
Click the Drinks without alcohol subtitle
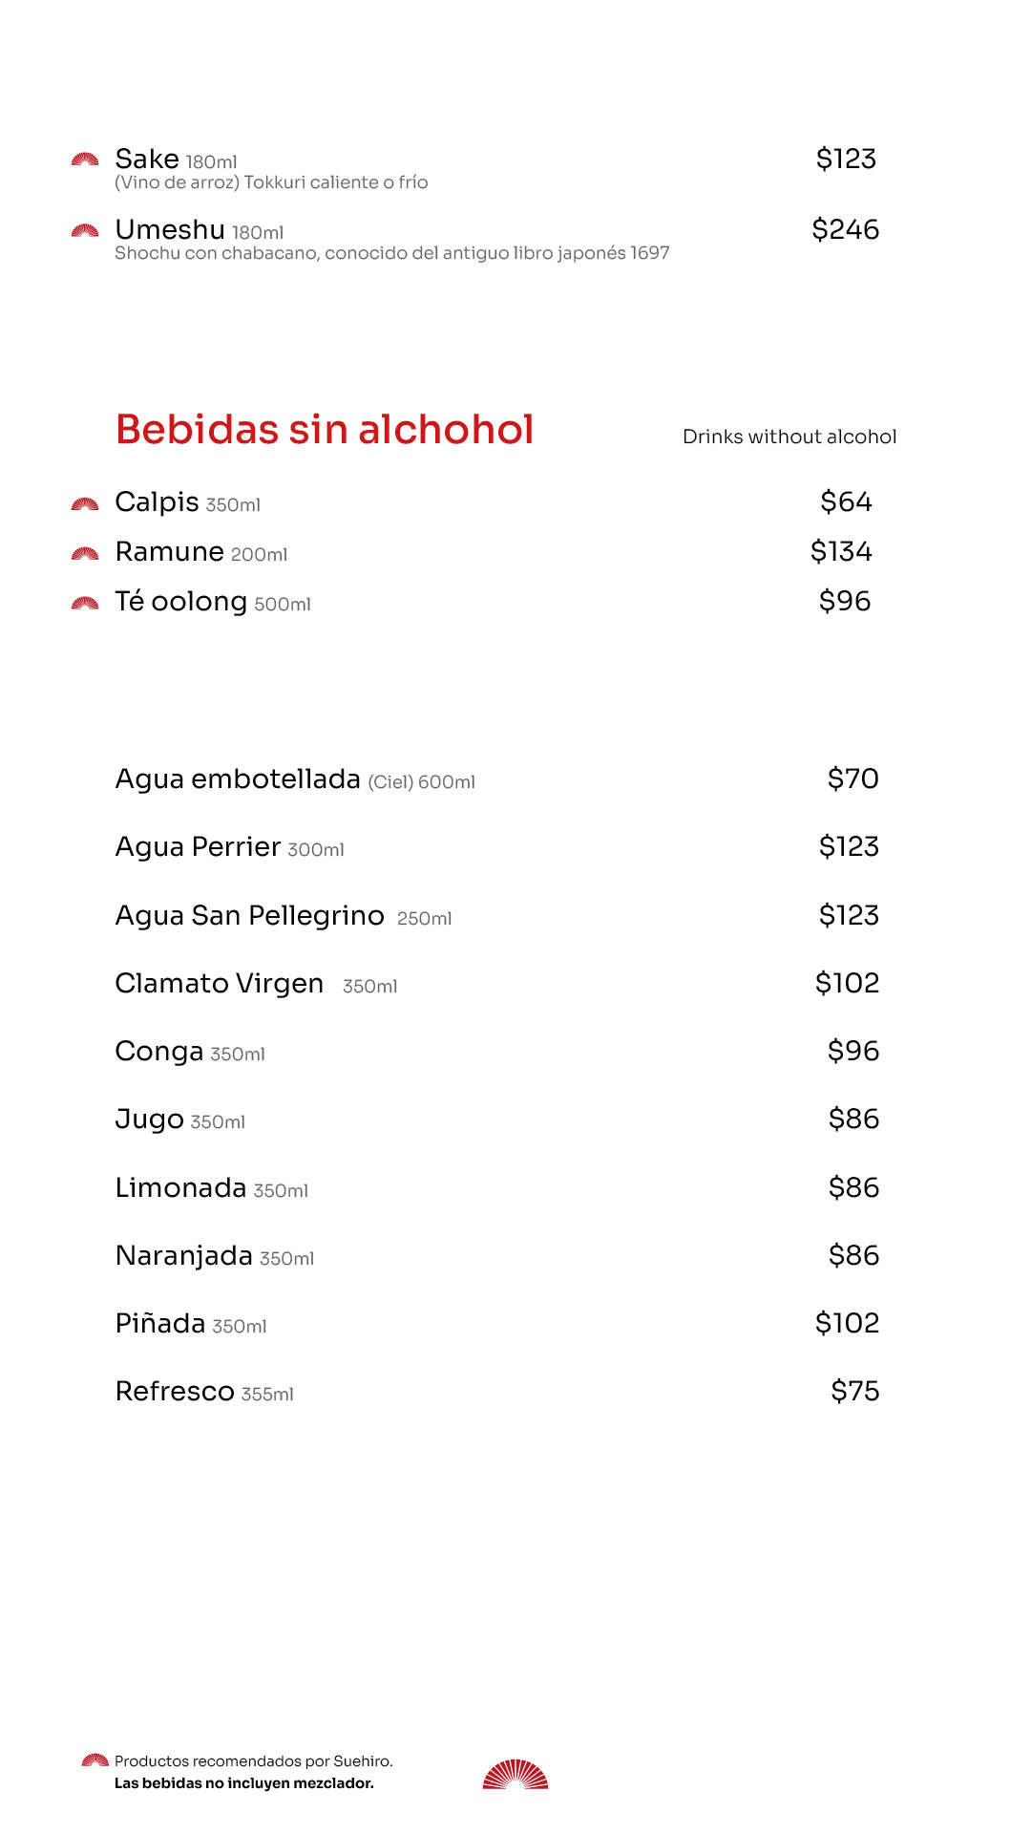click(789, 437)
